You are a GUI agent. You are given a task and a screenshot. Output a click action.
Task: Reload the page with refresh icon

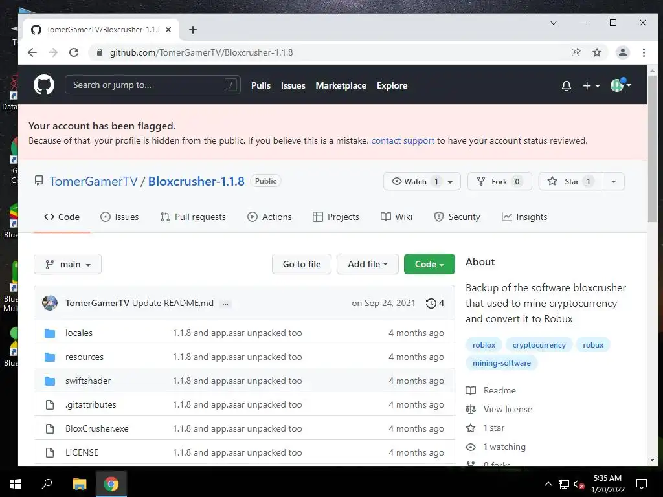point(74,52)
